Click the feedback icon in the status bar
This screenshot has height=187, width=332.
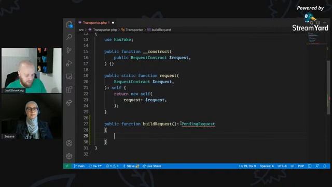[317, 166]
